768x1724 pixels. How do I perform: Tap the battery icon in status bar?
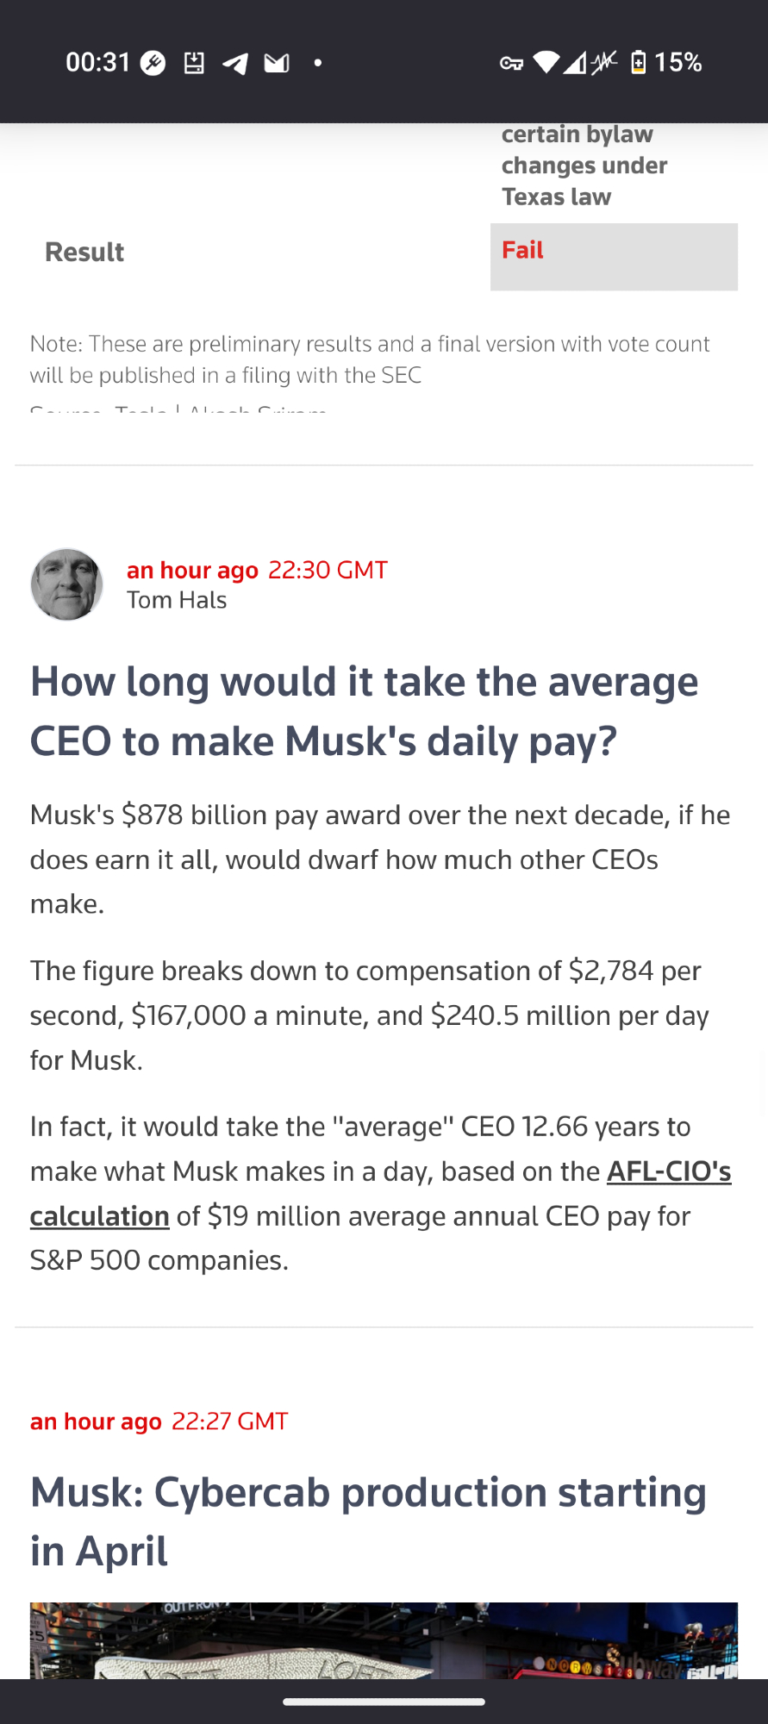[638, 62]
